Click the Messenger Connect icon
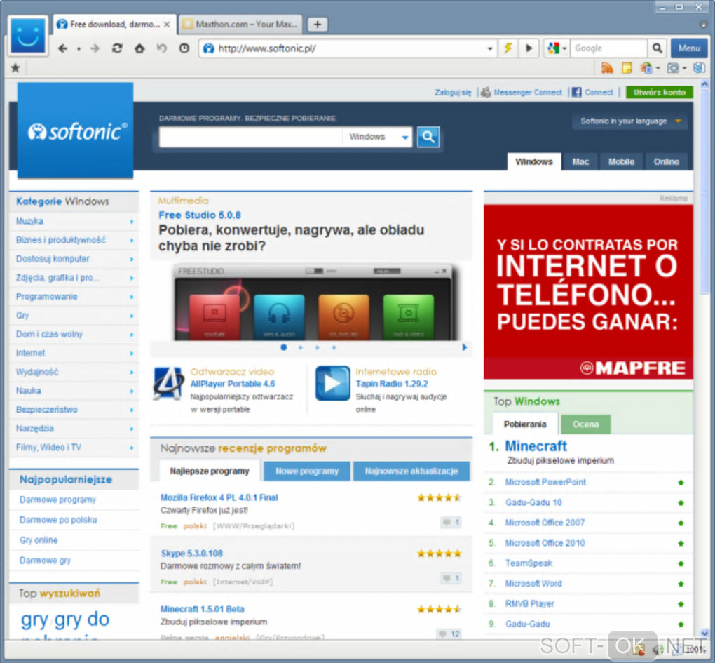This screenshot has height=663, width=715. 486,92
